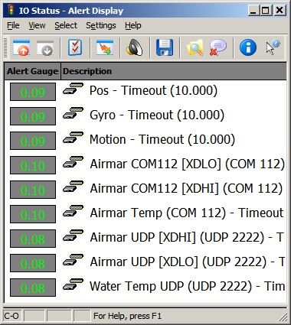Open the checklist options toolbar icon
The height and width of the screenshot is (325, 291).
[x=75, y=47]
